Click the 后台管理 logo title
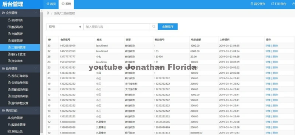The height and width of the screenshot is (135, 295). click(13, 4)
